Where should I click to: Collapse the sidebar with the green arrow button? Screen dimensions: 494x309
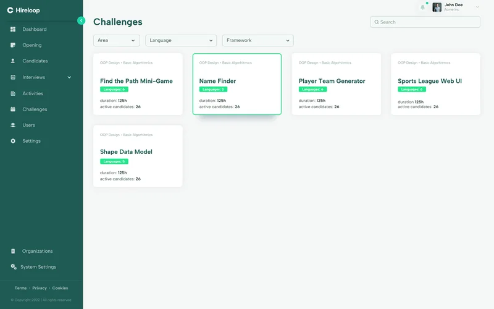81,20
